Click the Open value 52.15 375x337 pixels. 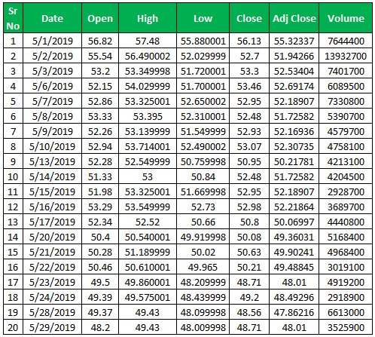coord(100,86)
